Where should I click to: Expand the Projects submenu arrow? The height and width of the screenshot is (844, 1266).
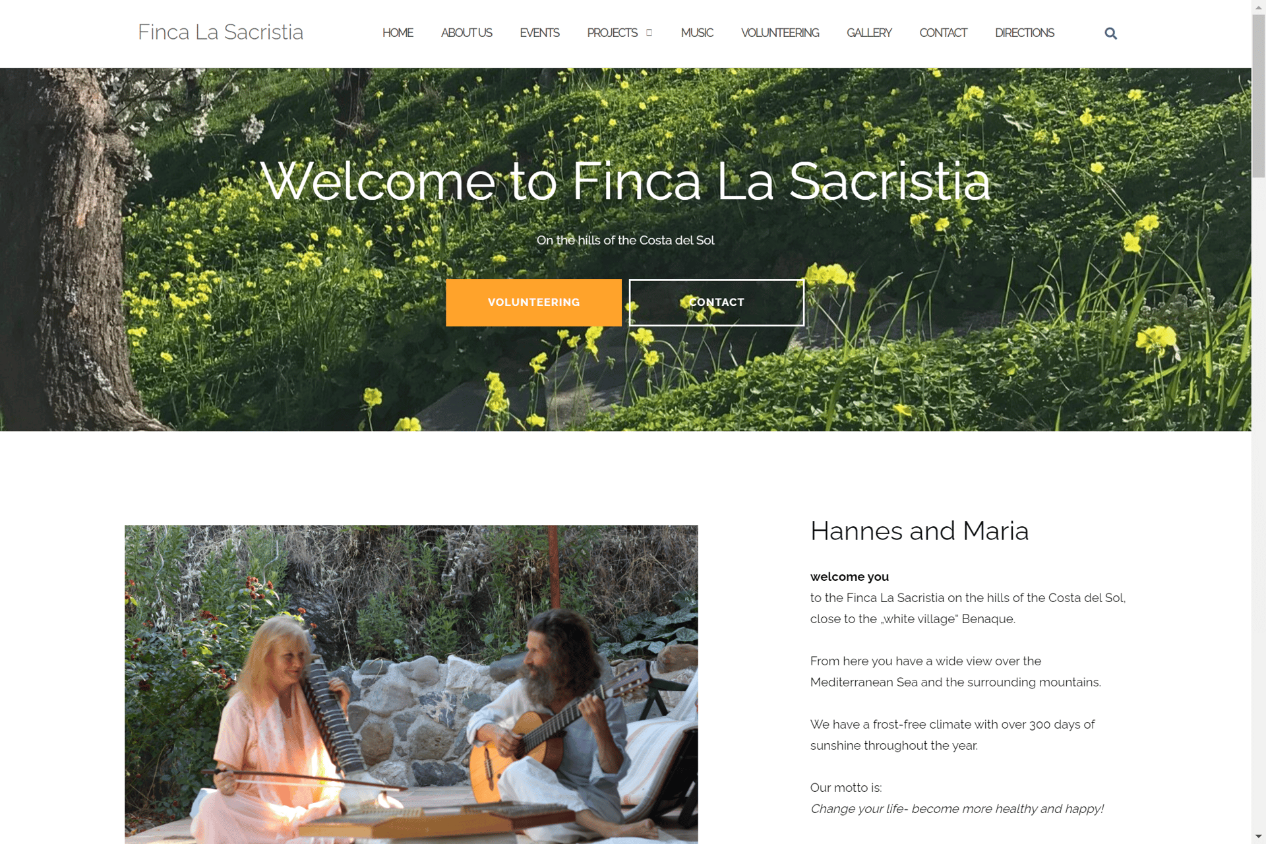[x=649, y=33]
